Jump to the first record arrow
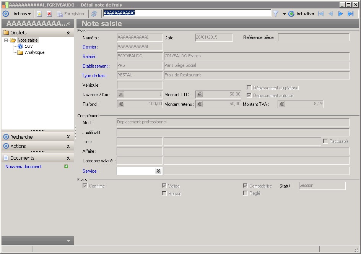The height and width of the screenshot is (254, 361). tap(320, 14)
